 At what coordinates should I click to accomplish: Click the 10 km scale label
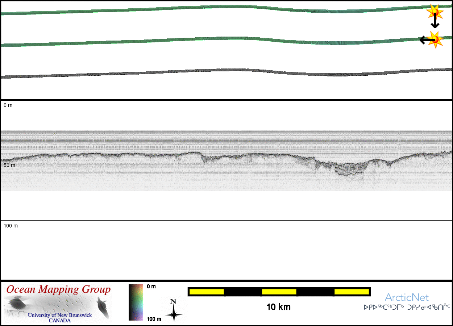(278, 307)
